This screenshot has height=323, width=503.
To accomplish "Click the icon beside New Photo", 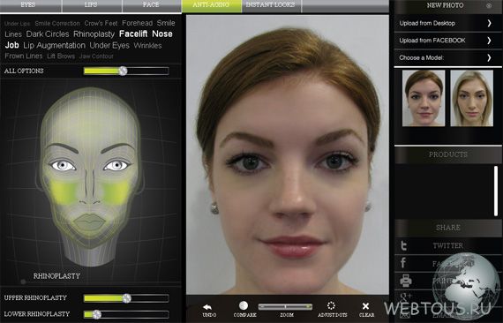I will pos(489,5).
